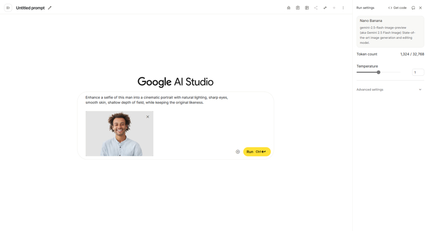Click the circled plus insert media icon

pos(238,152)
